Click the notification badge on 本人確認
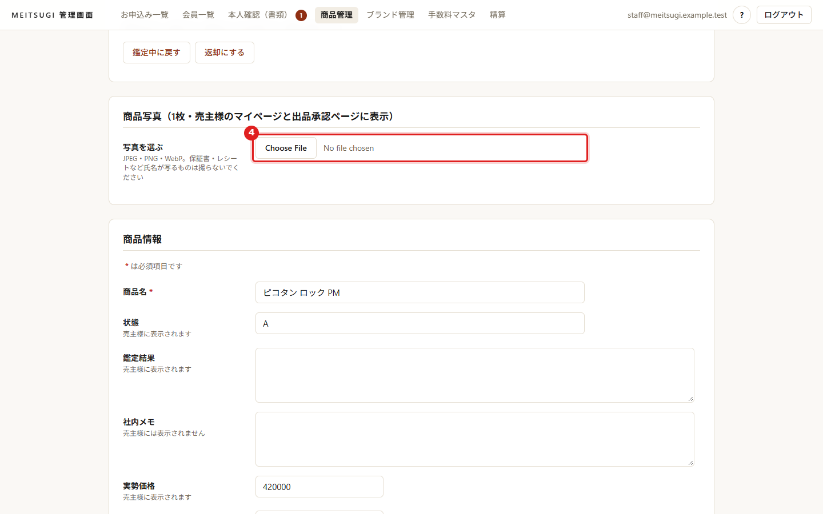This screenshot has height=514, width=823. click(301, 15)
